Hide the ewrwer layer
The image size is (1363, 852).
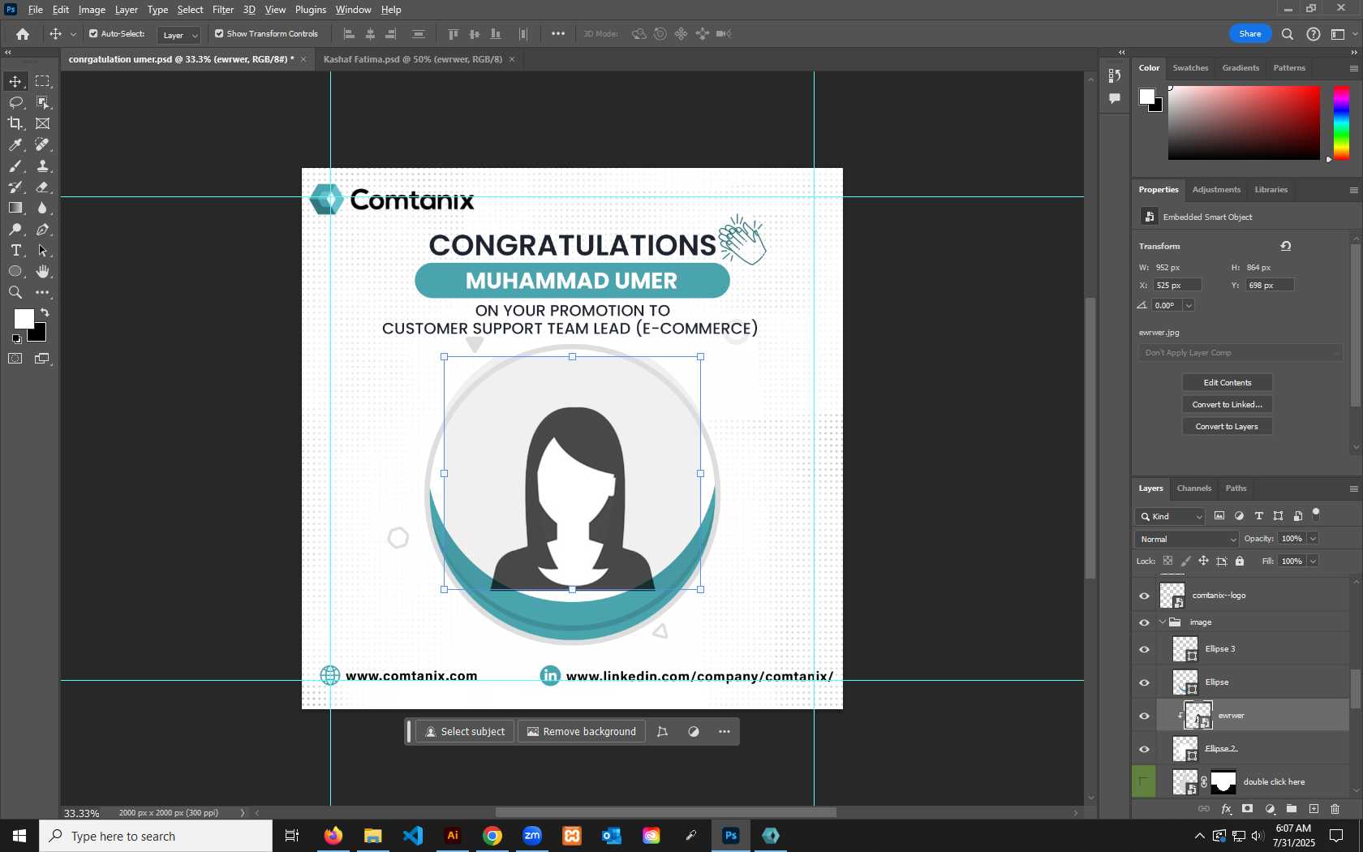pyautogui.click(x=1144, y=716)
